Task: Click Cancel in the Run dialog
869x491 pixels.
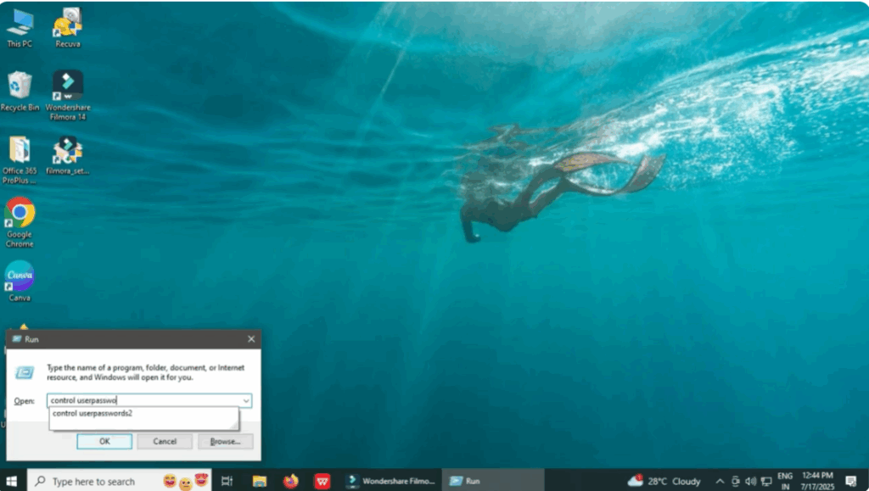Action: coord(165,442)
